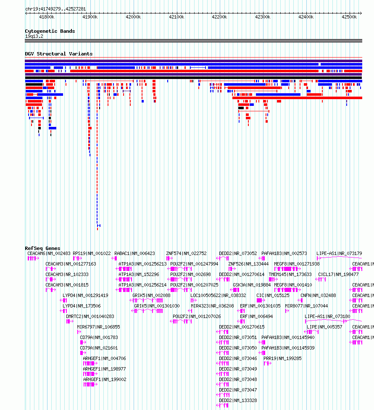Click the DGV Structural Variants track title
This screenshot has height=410, width=374.
tap(59, 54)
